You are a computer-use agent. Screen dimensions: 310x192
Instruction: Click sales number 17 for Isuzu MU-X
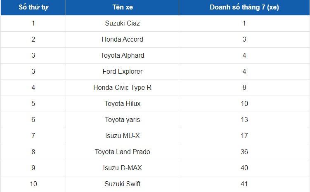[x=244, y=136]
